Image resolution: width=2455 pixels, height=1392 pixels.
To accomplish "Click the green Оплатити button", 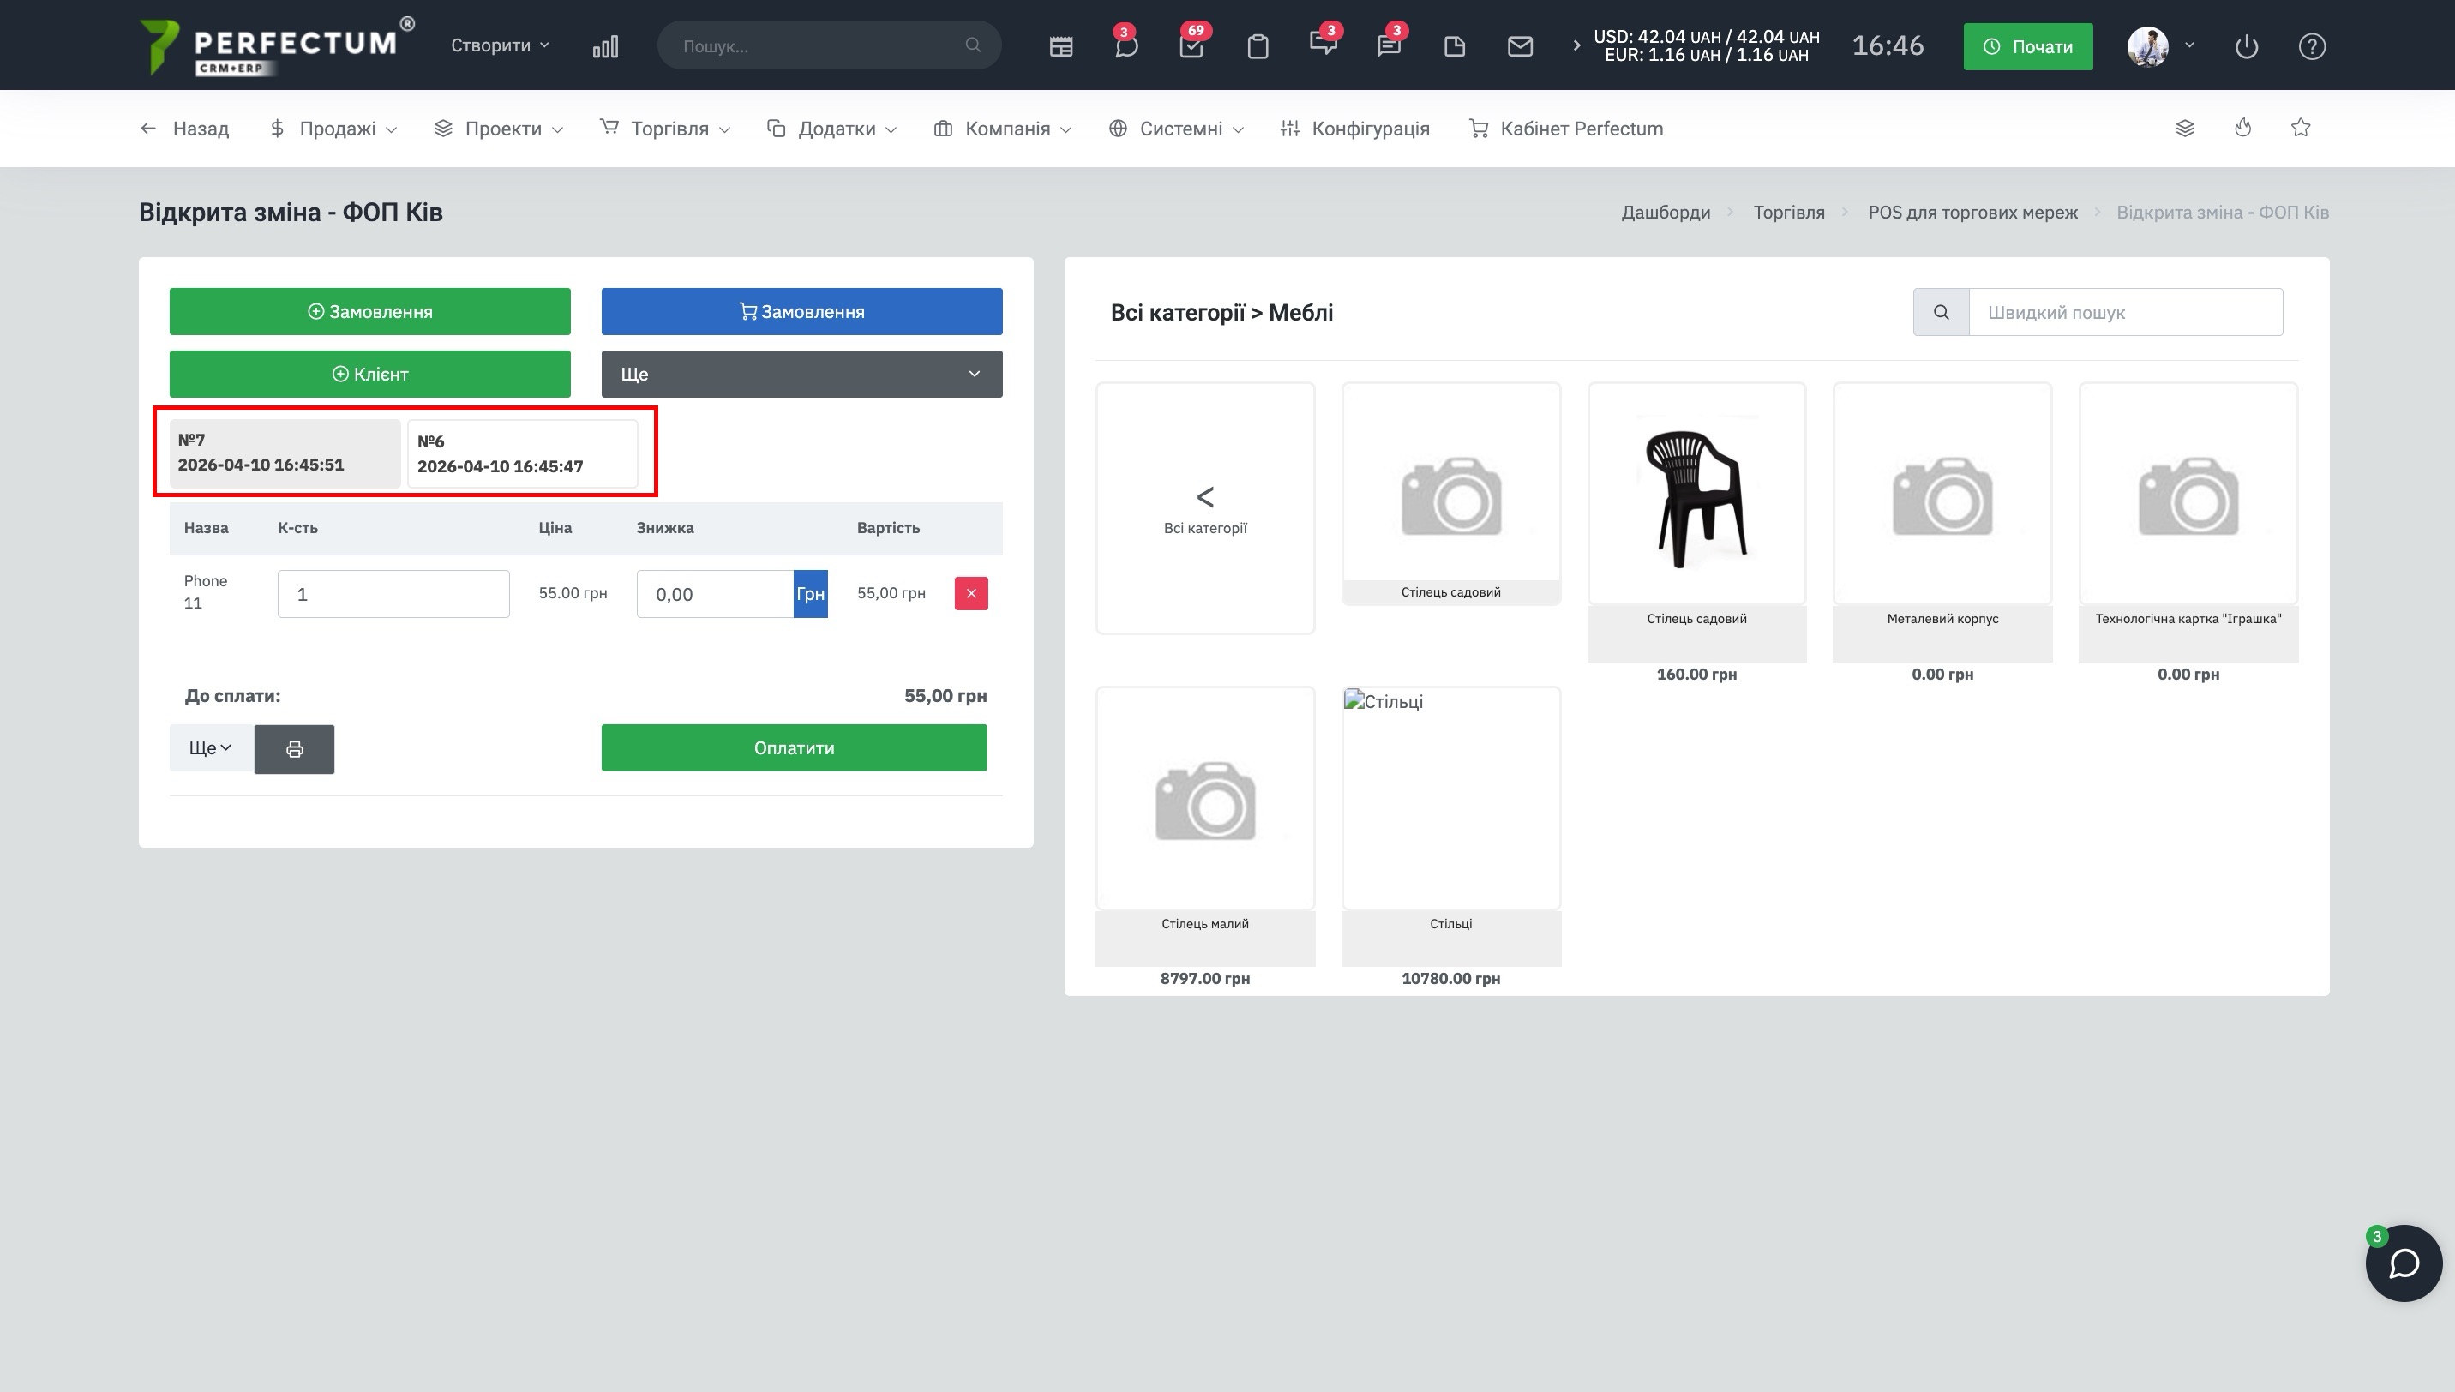I will pyautogui.click(x=794, y=747).
